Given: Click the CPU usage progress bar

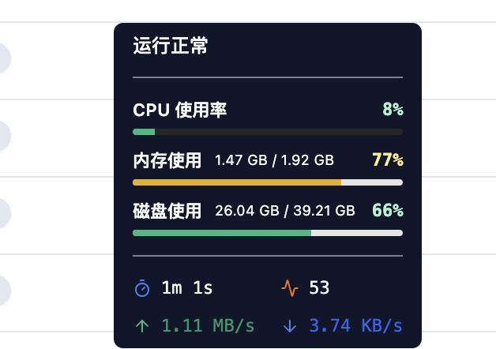Looking at the screenshot, I should (x=268, y=132).
